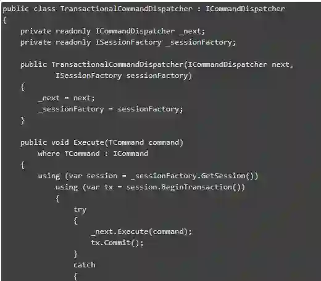Screen dimensions: 321x281
Task: Click the _sessionFactory field declaration
Action: tap(201, 42)
